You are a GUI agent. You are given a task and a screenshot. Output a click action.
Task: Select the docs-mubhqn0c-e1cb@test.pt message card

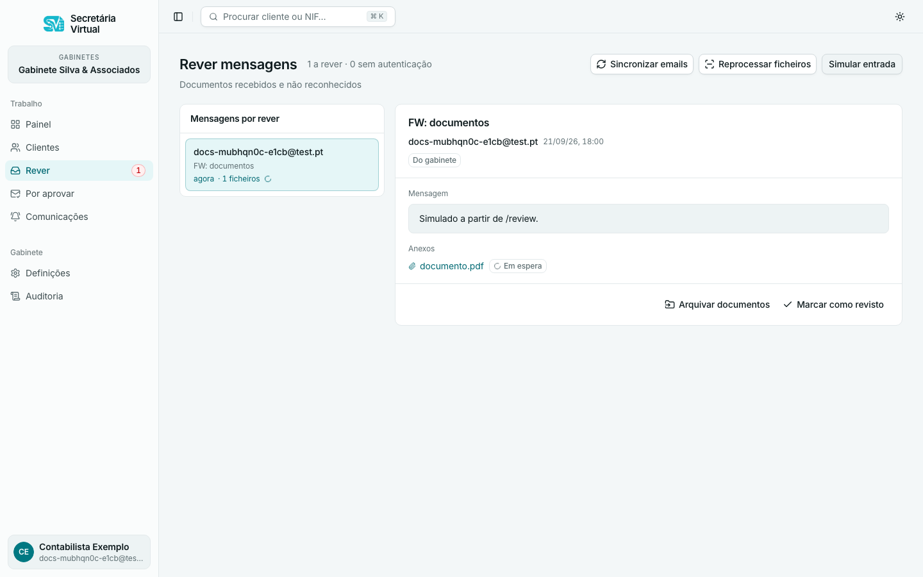click(x=282, y=165)
